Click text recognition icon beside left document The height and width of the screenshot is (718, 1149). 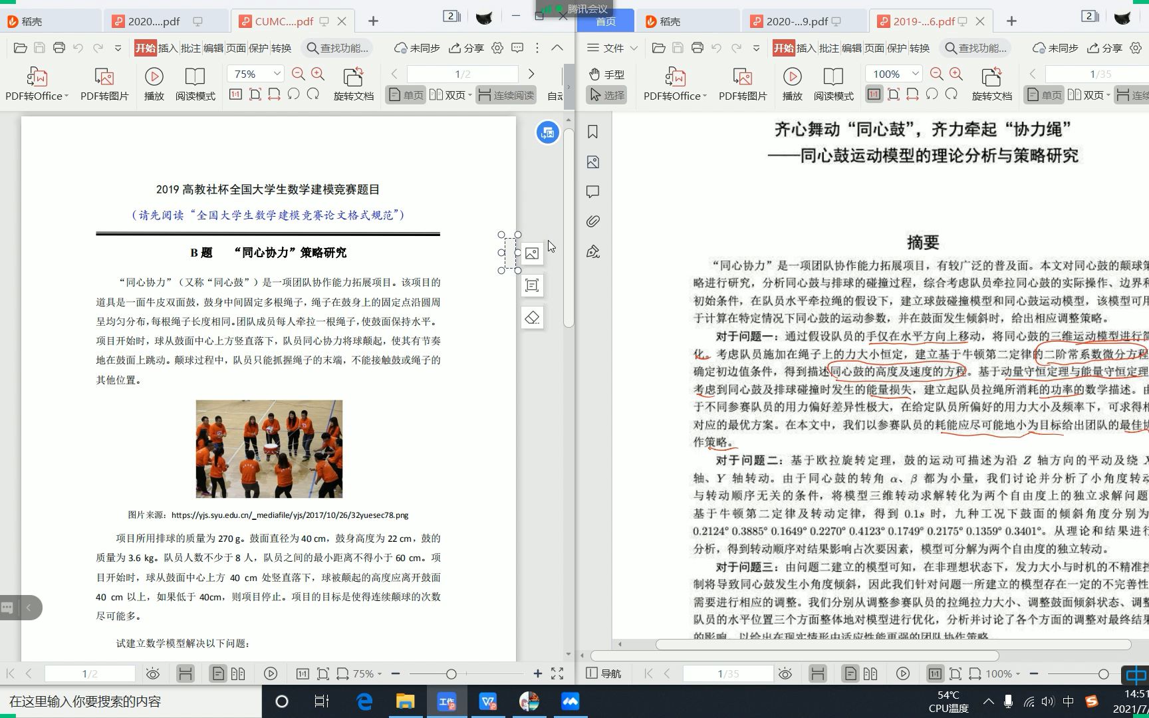point(532,285)
